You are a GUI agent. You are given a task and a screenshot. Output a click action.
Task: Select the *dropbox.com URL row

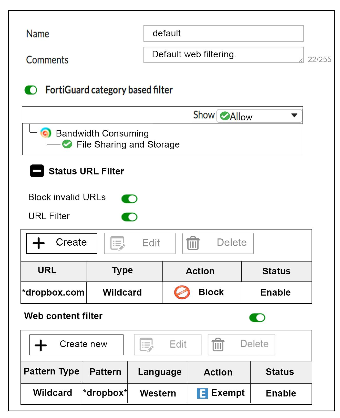(53, 292)
